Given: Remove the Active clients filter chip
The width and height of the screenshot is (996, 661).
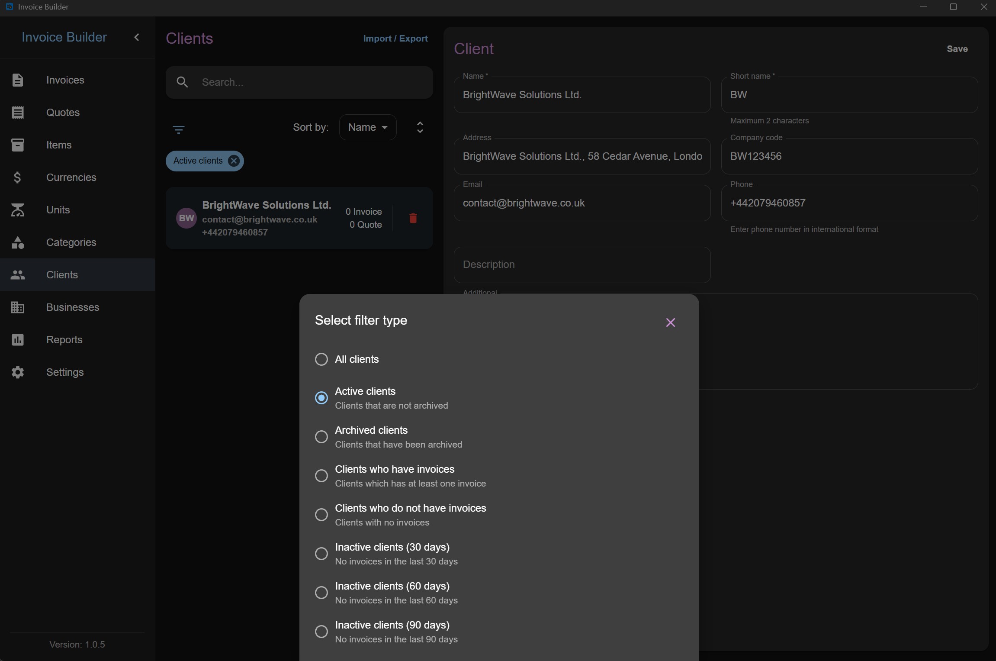Looking at the screenshot, I should pyautogui.click(x=234, y=161).
